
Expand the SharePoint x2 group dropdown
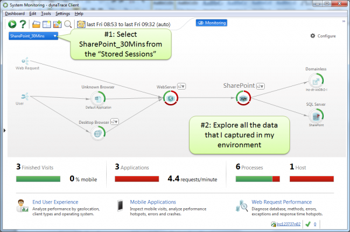[x=260, y=86]
